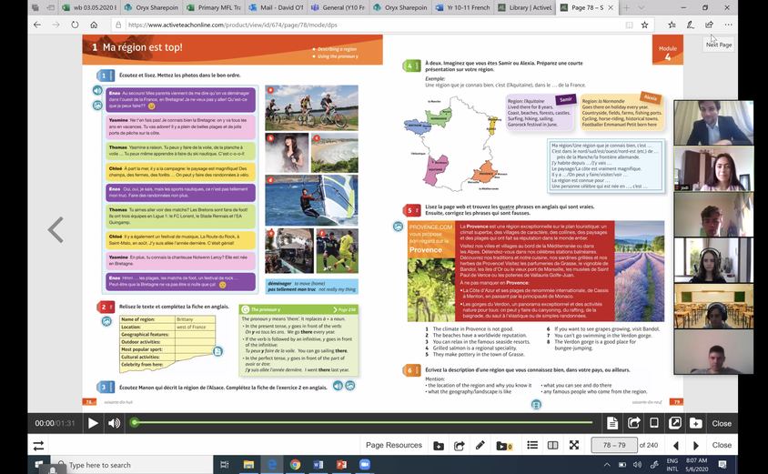Switch to General (Y10 Fr Teams tab
This screenshot has height=474, width=768.
click(339, 7)
